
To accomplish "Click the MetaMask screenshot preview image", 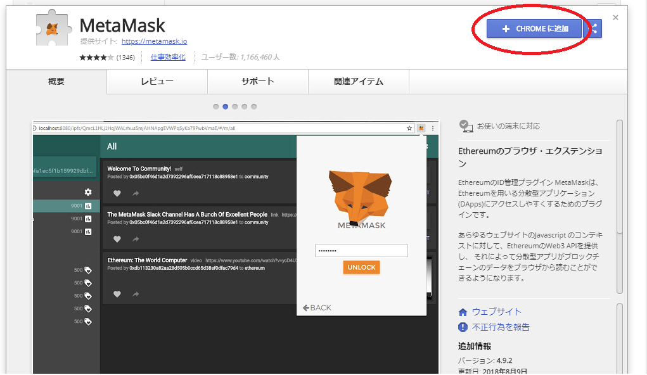I will click(x=235, y=247).
